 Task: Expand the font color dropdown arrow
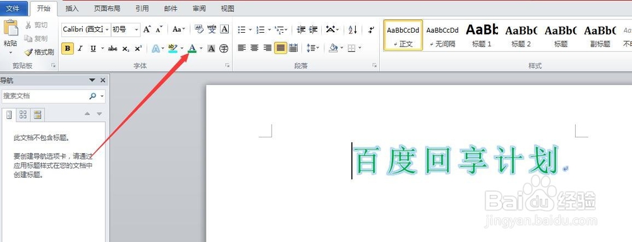click(201, 49)
